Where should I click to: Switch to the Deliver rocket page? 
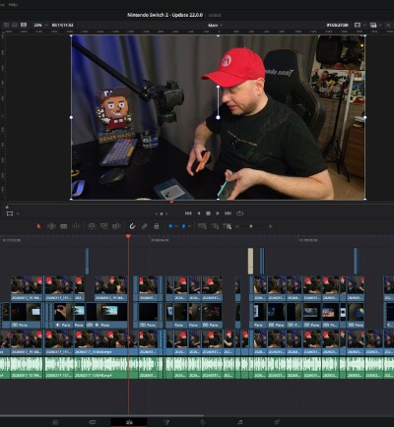(x=277, y=422)
